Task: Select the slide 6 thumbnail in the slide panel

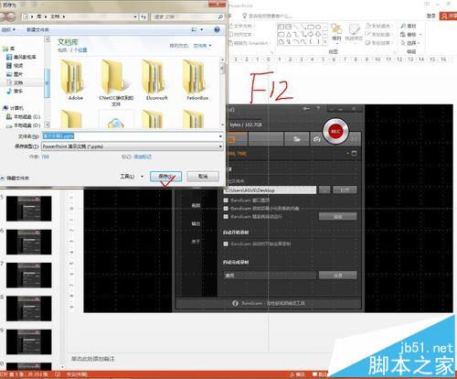Action: (x=29, y=242)
